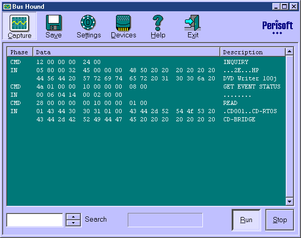Click scrollbar down arrow in capture list
301x238 pixels.
289,202
